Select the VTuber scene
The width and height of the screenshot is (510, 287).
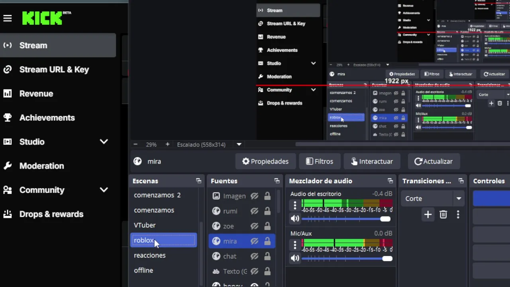[x=163, y=225]
